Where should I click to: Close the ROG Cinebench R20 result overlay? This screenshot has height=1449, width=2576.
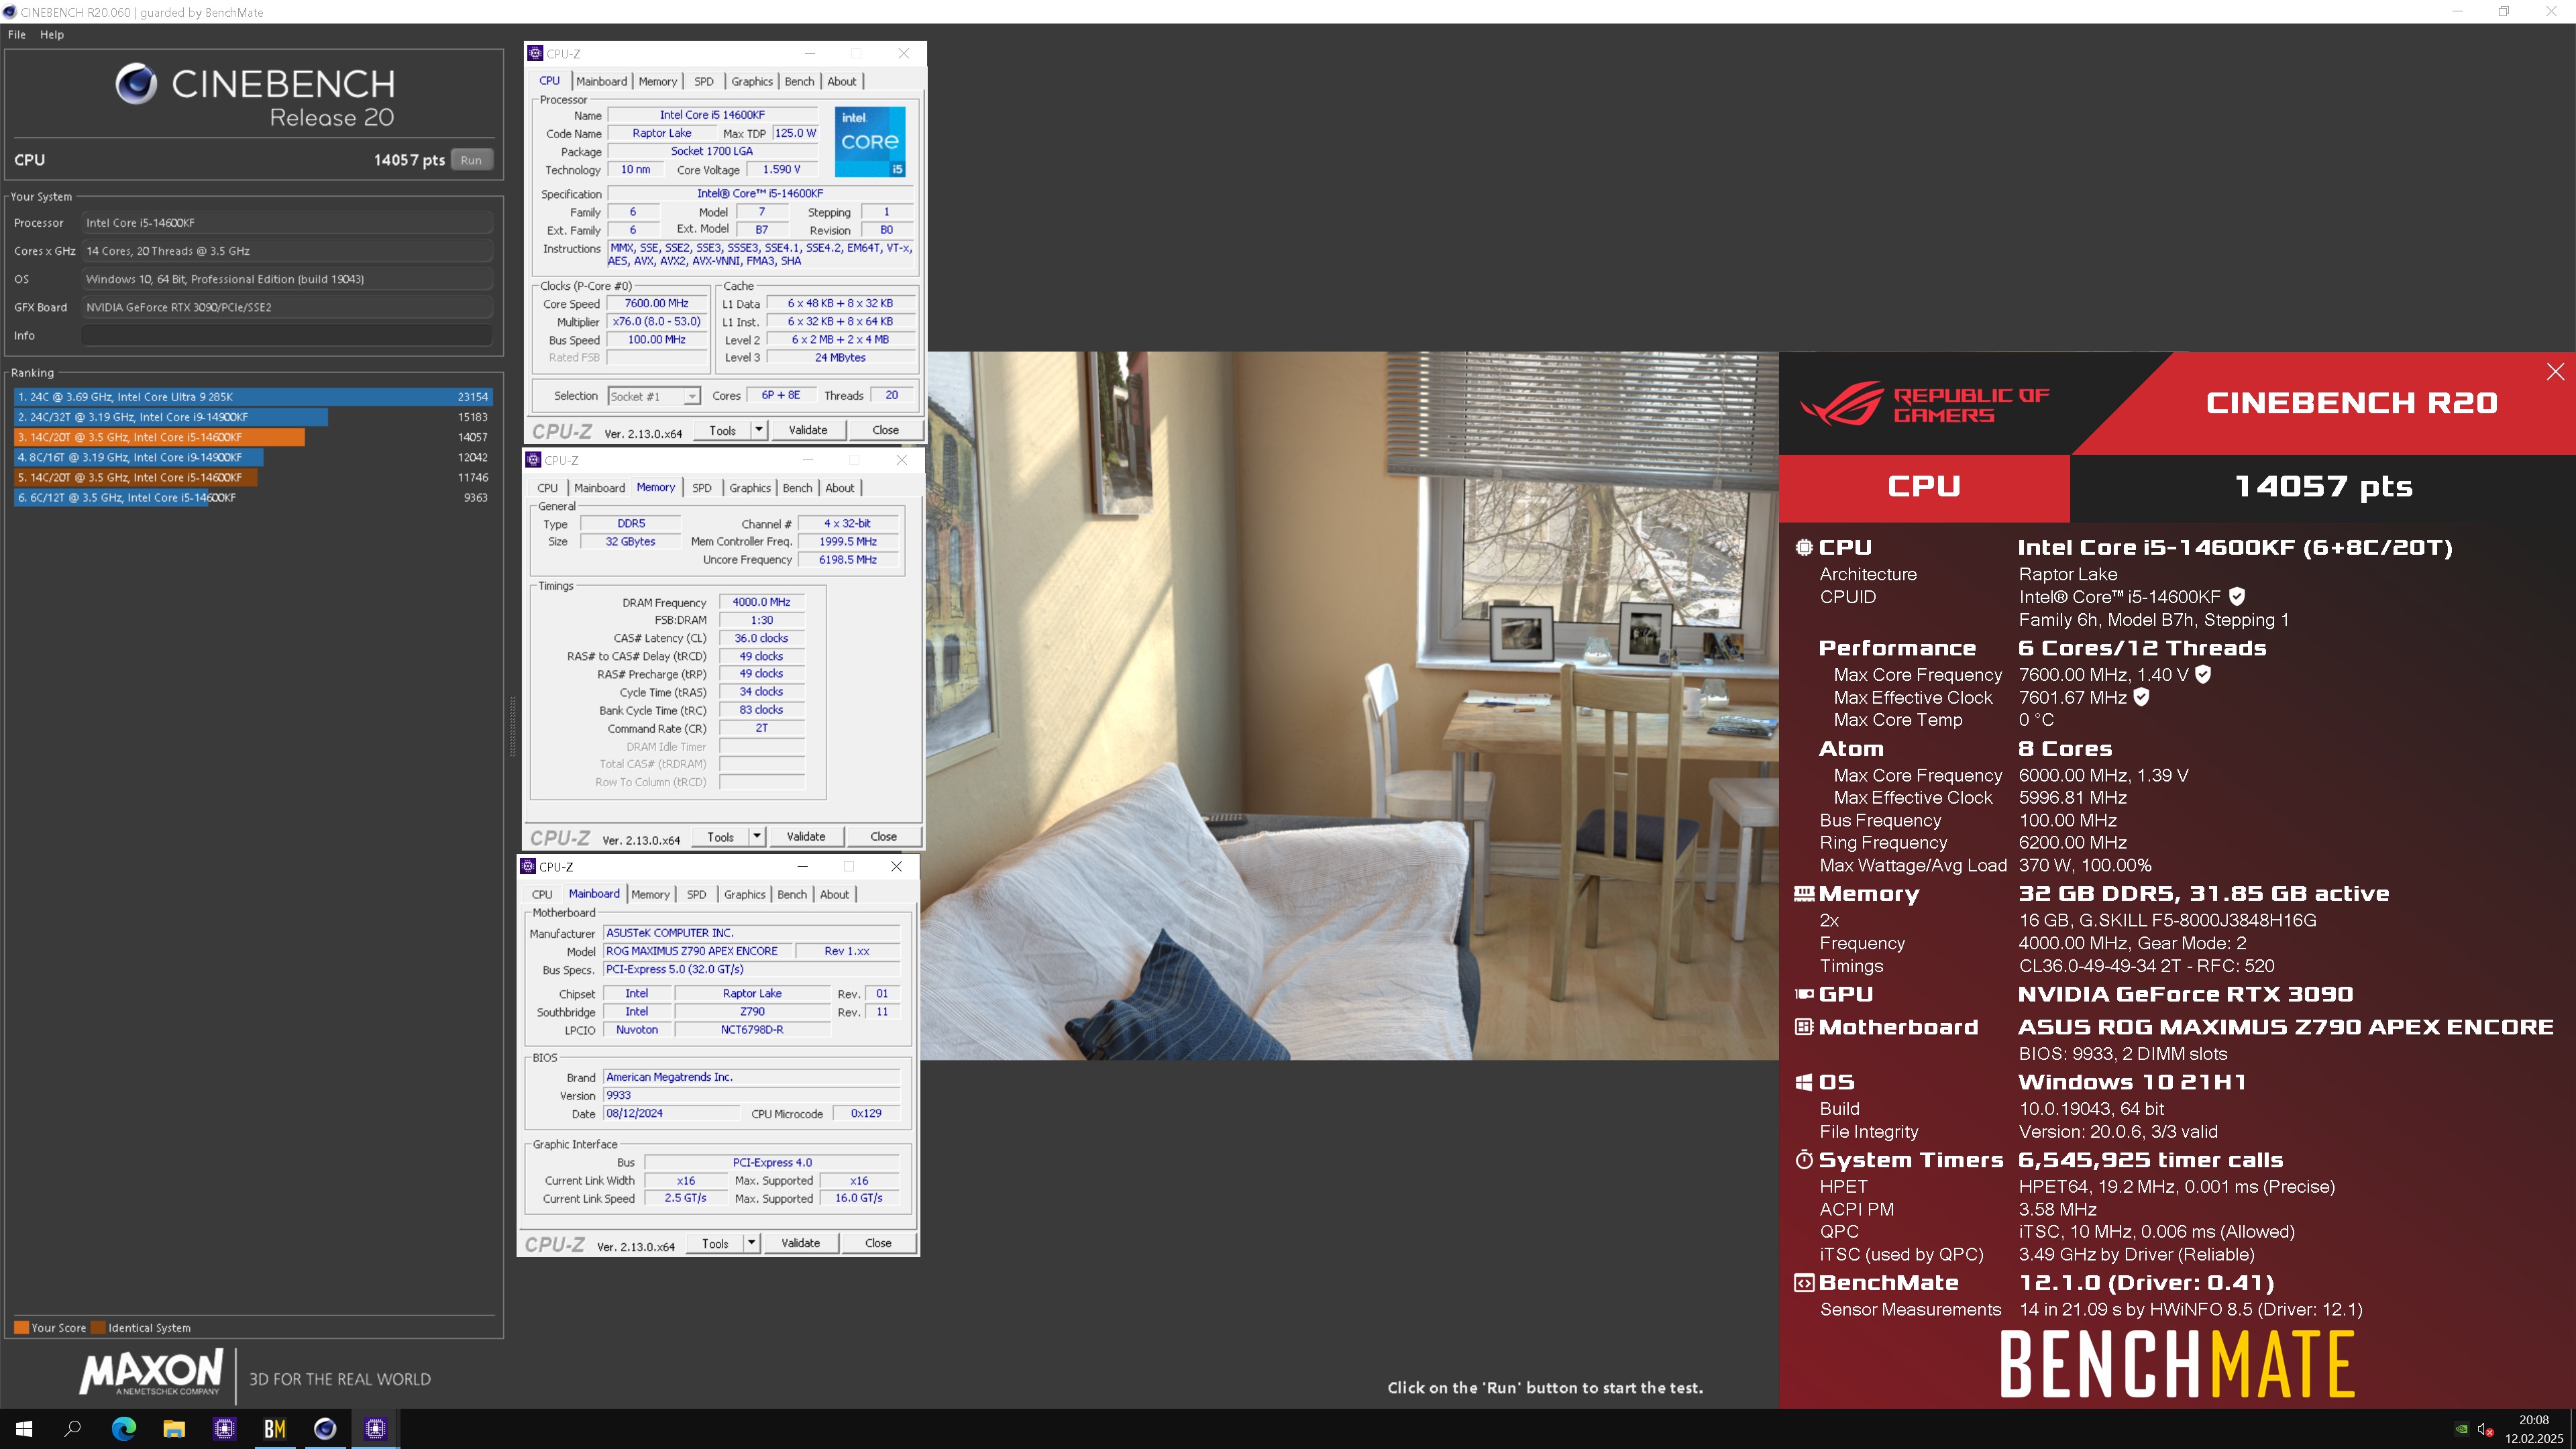tap(2555, 372)
